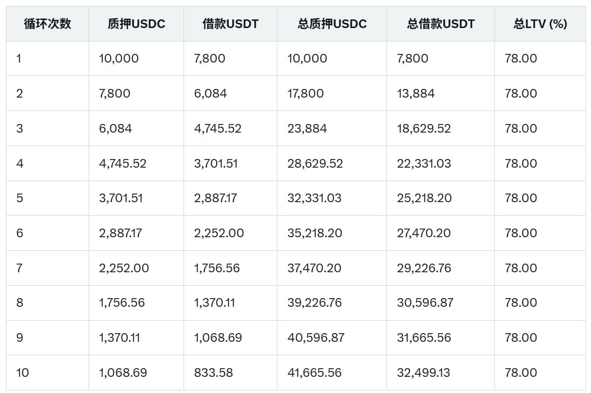Click the 循环次数 column header
Image resolution: width=591 pixels, height=393 pixels.
tap(47, 24)
